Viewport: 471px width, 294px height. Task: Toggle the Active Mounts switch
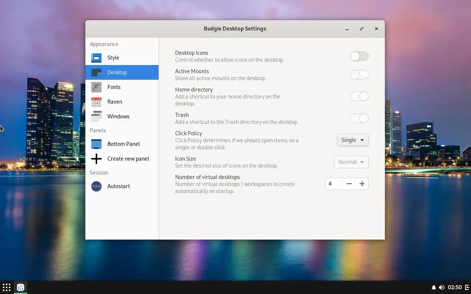[359, 75]
